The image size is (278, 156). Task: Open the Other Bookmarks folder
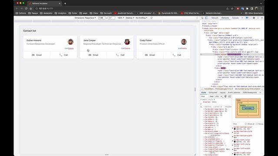click(254, 13)
